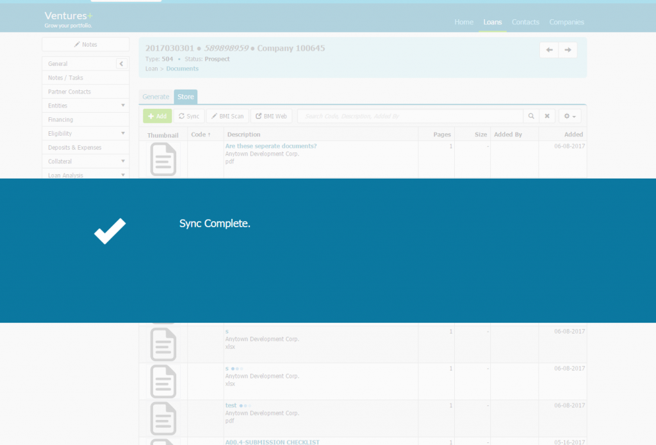Click thumbnail of 'Are these seperate documents?' row
Screen dimensions: 656x445
[163, 159]
